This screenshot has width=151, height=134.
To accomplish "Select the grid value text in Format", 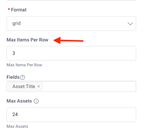I will pyautogui.click(x=17, y=23).
